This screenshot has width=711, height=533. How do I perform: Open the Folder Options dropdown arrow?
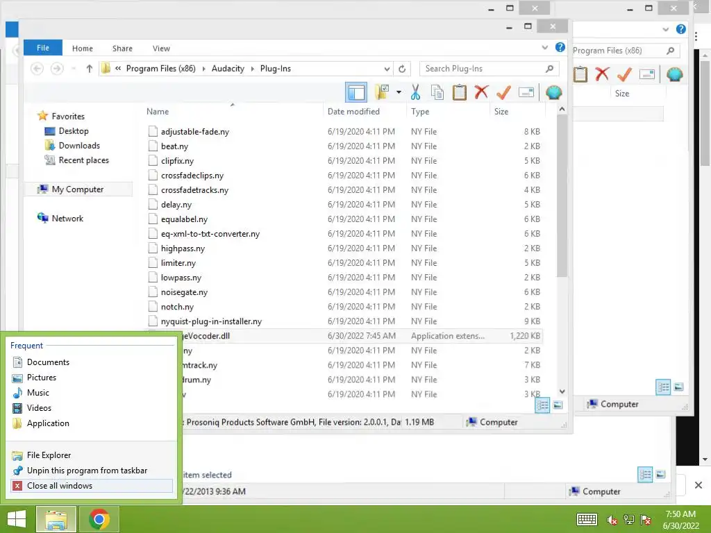point(399,92)
